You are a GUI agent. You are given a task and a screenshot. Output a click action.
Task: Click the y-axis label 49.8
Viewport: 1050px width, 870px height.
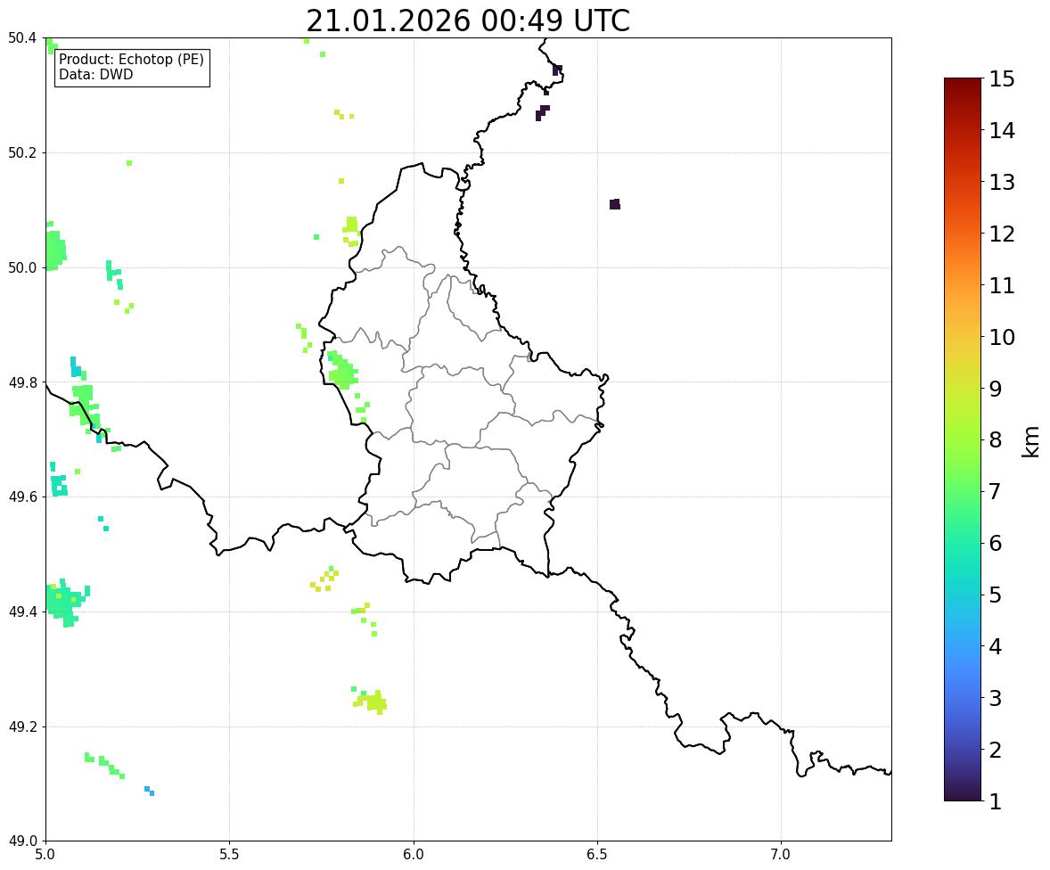click(22, 382)
